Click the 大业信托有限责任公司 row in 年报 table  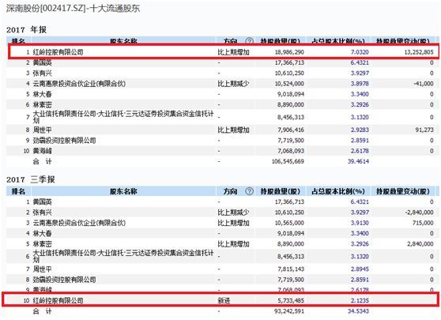(x=222, y=117)
